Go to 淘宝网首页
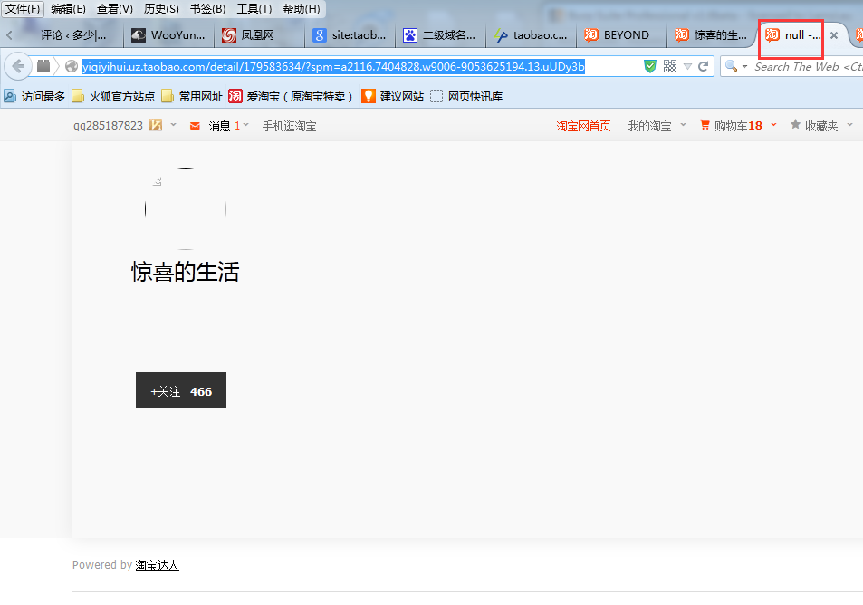Viewport: 863px width, 605px height. click(583, 126)
